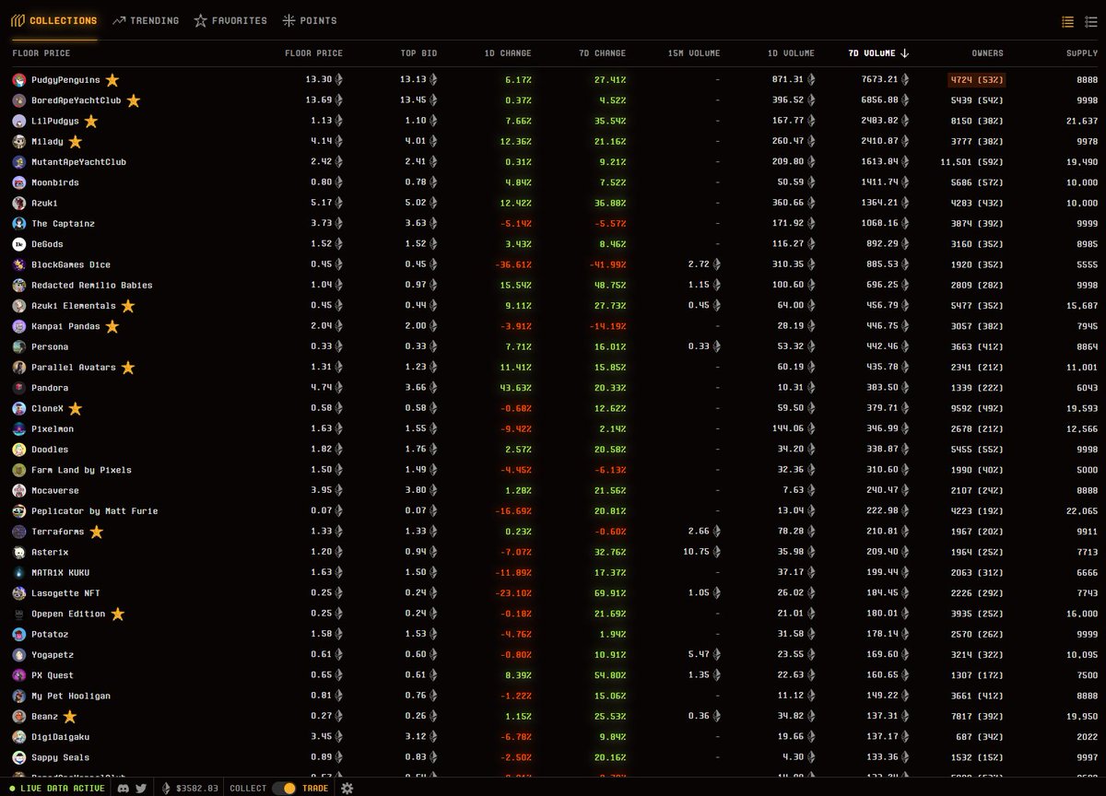Sort by Top Bid column header
1106x796 pixels.
coord(419,53)
